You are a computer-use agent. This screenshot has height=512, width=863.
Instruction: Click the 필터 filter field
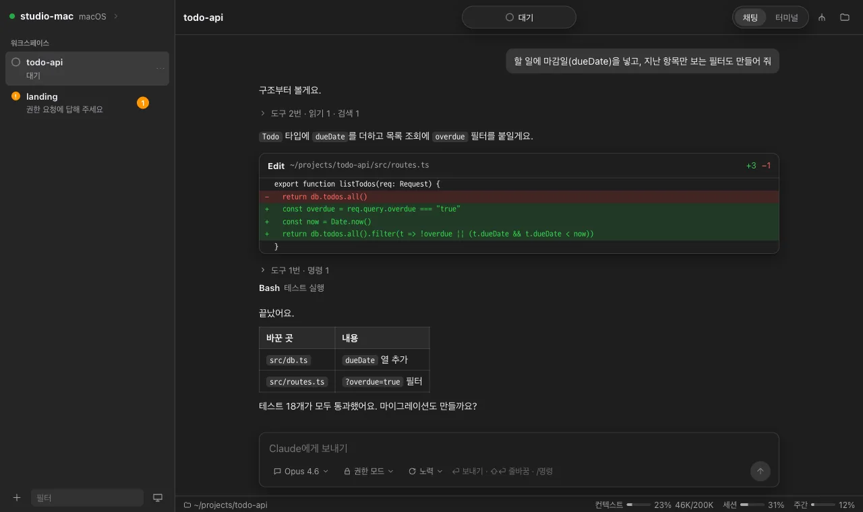[x=87, y=498]
